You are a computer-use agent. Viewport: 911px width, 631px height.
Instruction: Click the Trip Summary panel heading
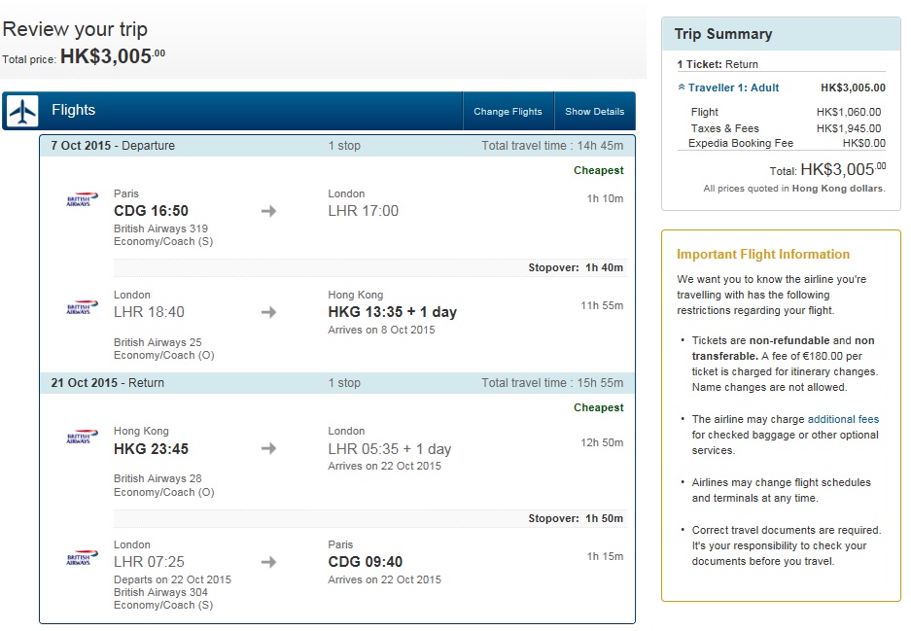(723, 34)
